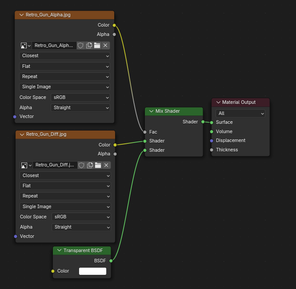Collapse the Retro_Gun_Alpha.jpg node
The image size is (296, 289).
tap(21, 15)
